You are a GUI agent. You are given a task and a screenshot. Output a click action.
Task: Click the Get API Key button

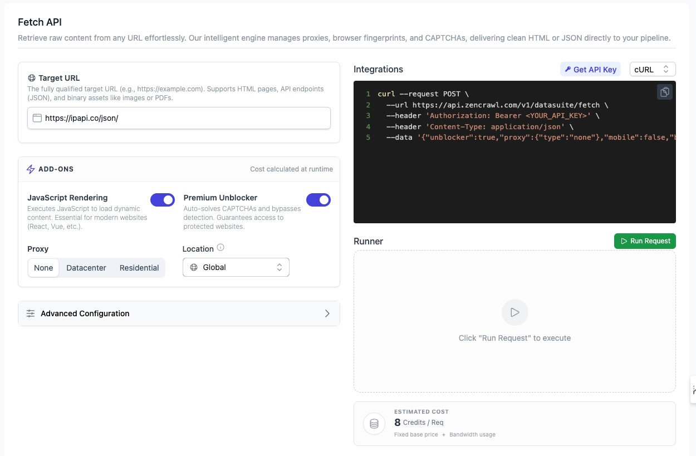590,70
